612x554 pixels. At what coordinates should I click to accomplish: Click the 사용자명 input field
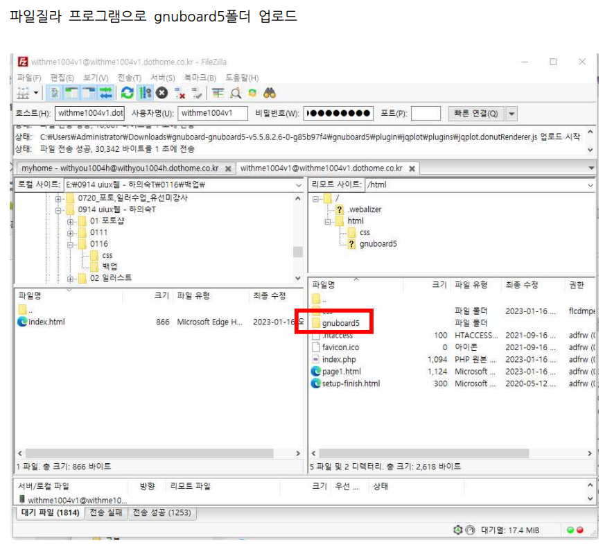pyautogui.click(x=213, y=113)
